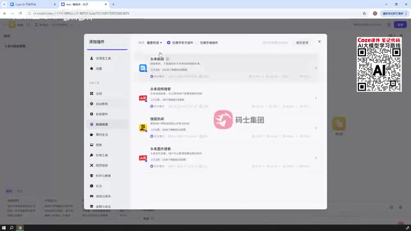Open the 最受欢迎 sort dropdown
The height and width of the screenshot is (231, 411).
point(154,43)
